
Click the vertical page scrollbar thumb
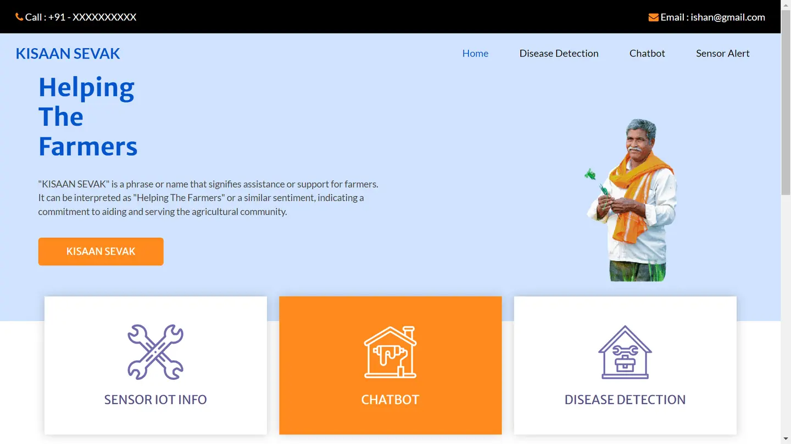786,101
